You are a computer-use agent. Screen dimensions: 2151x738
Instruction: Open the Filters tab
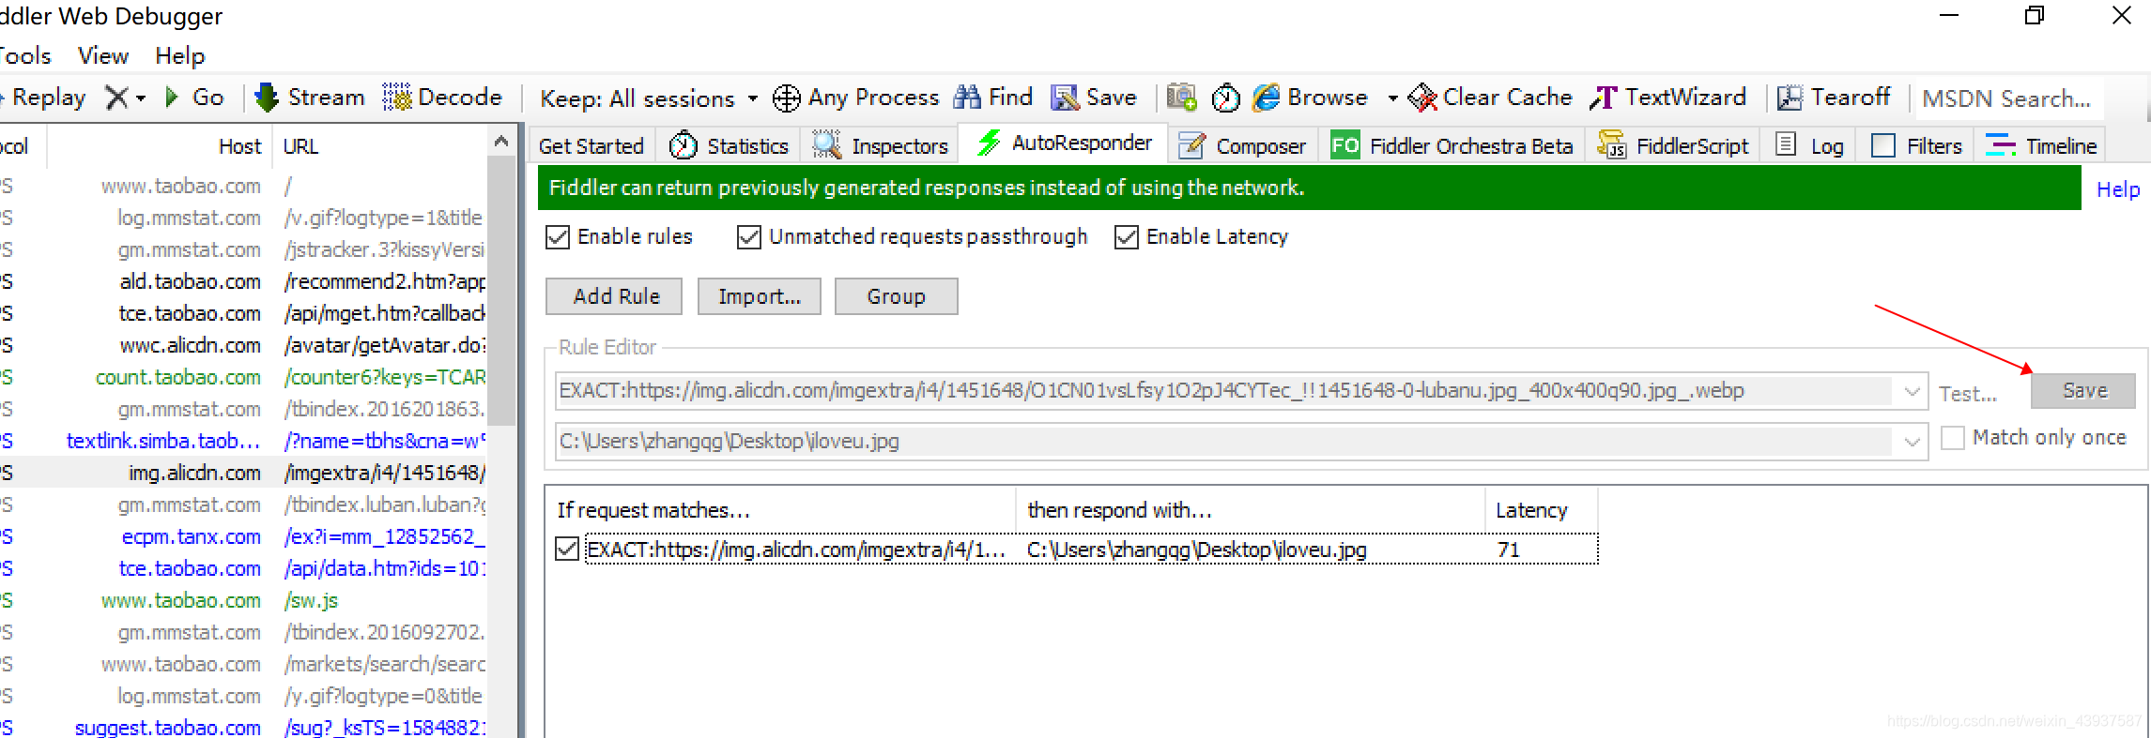coord(1916,146)
